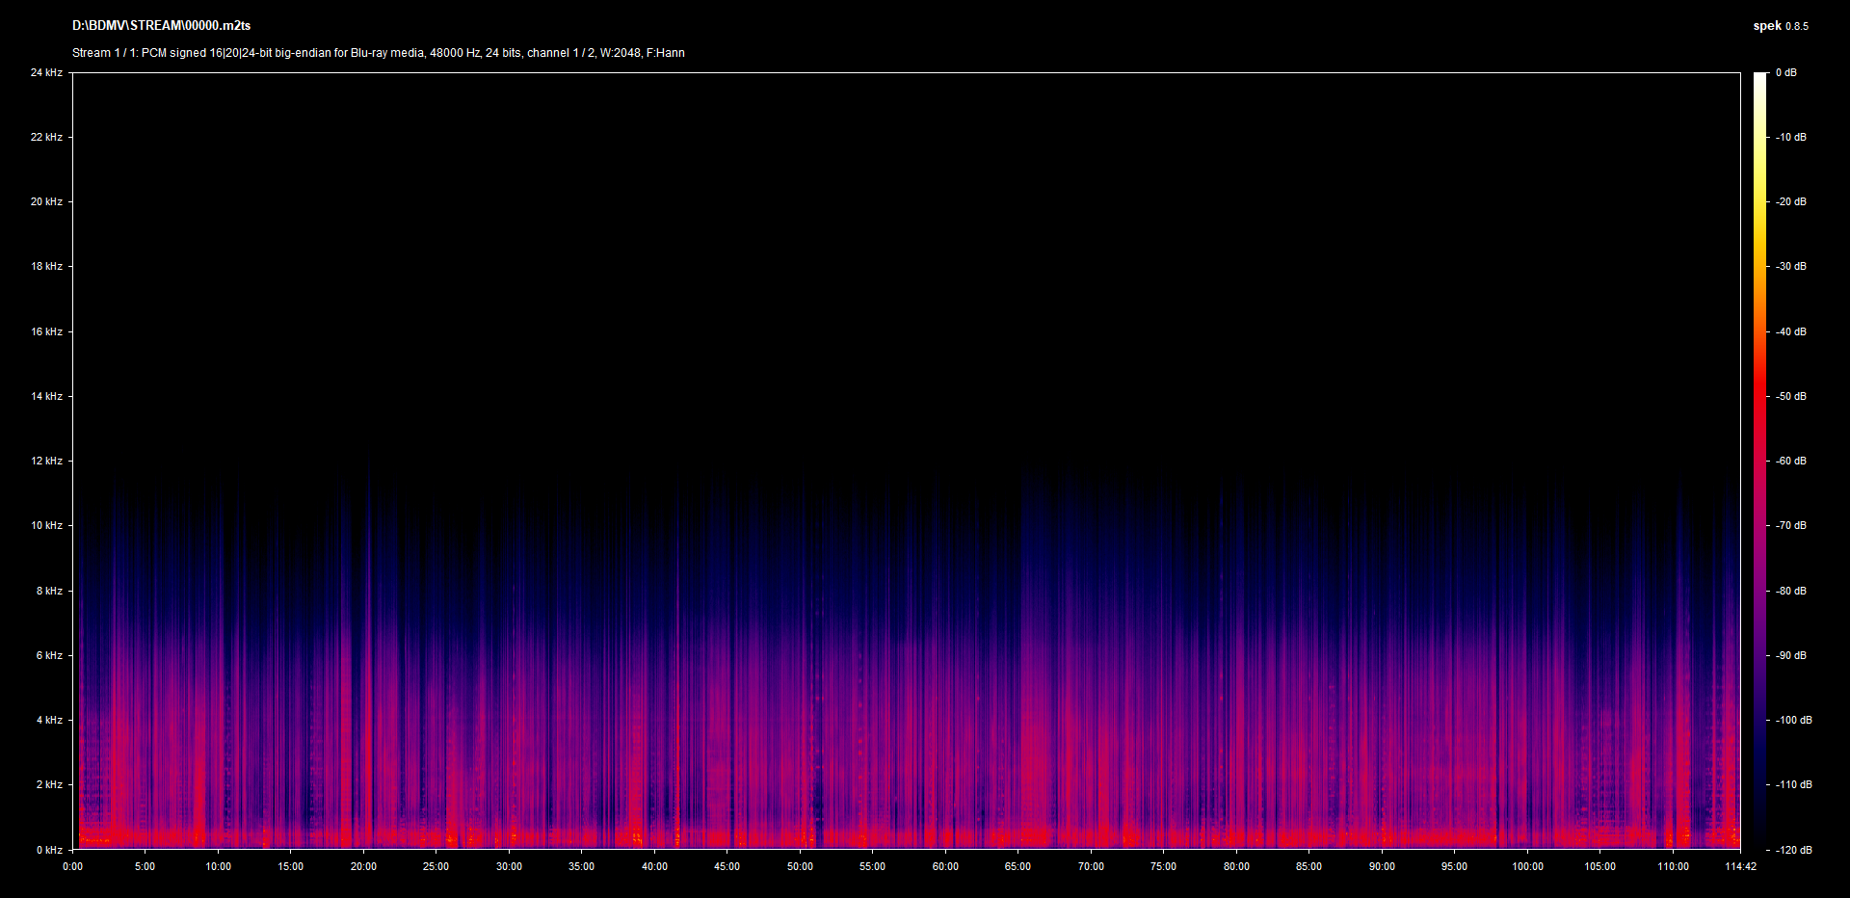Select the 30:00 time axis marker
Screen dimensions: 1850x898
509,867
